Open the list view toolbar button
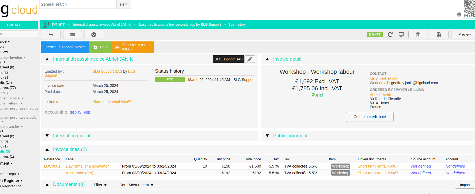This screenshot has width=475, height=194. (x=73, y=34)
